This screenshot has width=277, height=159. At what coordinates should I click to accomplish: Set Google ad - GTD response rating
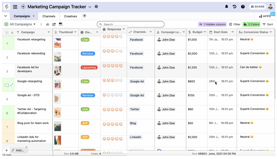tap(113, 95)
